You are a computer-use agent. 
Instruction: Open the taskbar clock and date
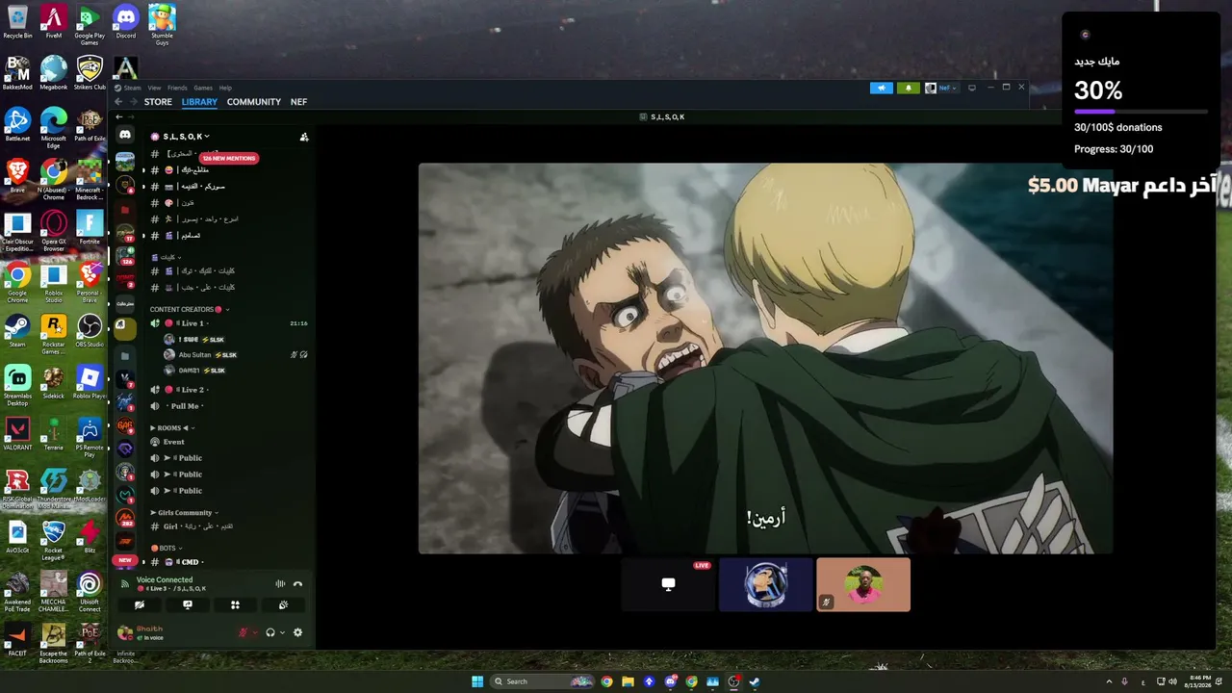pyautogui.click(x=1200, y=681)
